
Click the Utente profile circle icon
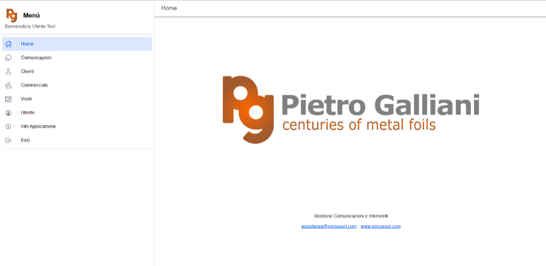[9, 113]
